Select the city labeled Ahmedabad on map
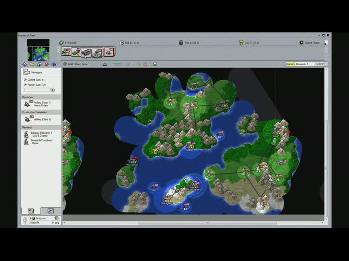This screenshot has width=349, height=261. coord(132,162)
